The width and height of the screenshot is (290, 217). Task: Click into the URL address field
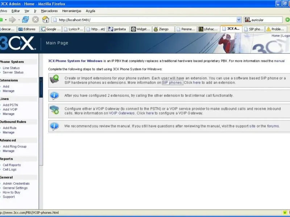click(x=147, y=20)
